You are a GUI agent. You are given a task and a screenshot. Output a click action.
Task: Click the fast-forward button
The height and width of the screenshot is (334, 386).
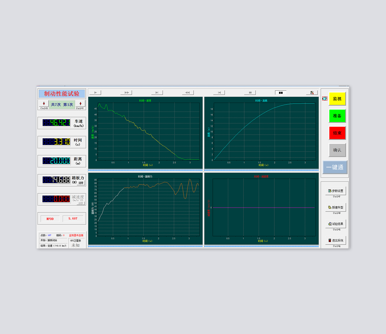[x=126, y=92]
